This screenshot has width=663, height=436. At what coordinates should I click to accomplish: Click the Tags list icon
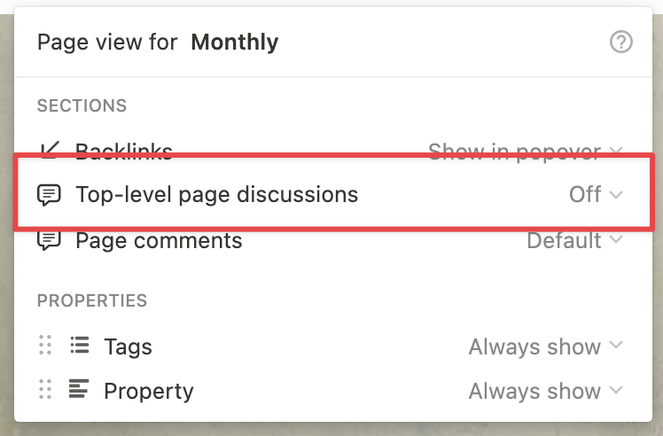pos(79,346)
